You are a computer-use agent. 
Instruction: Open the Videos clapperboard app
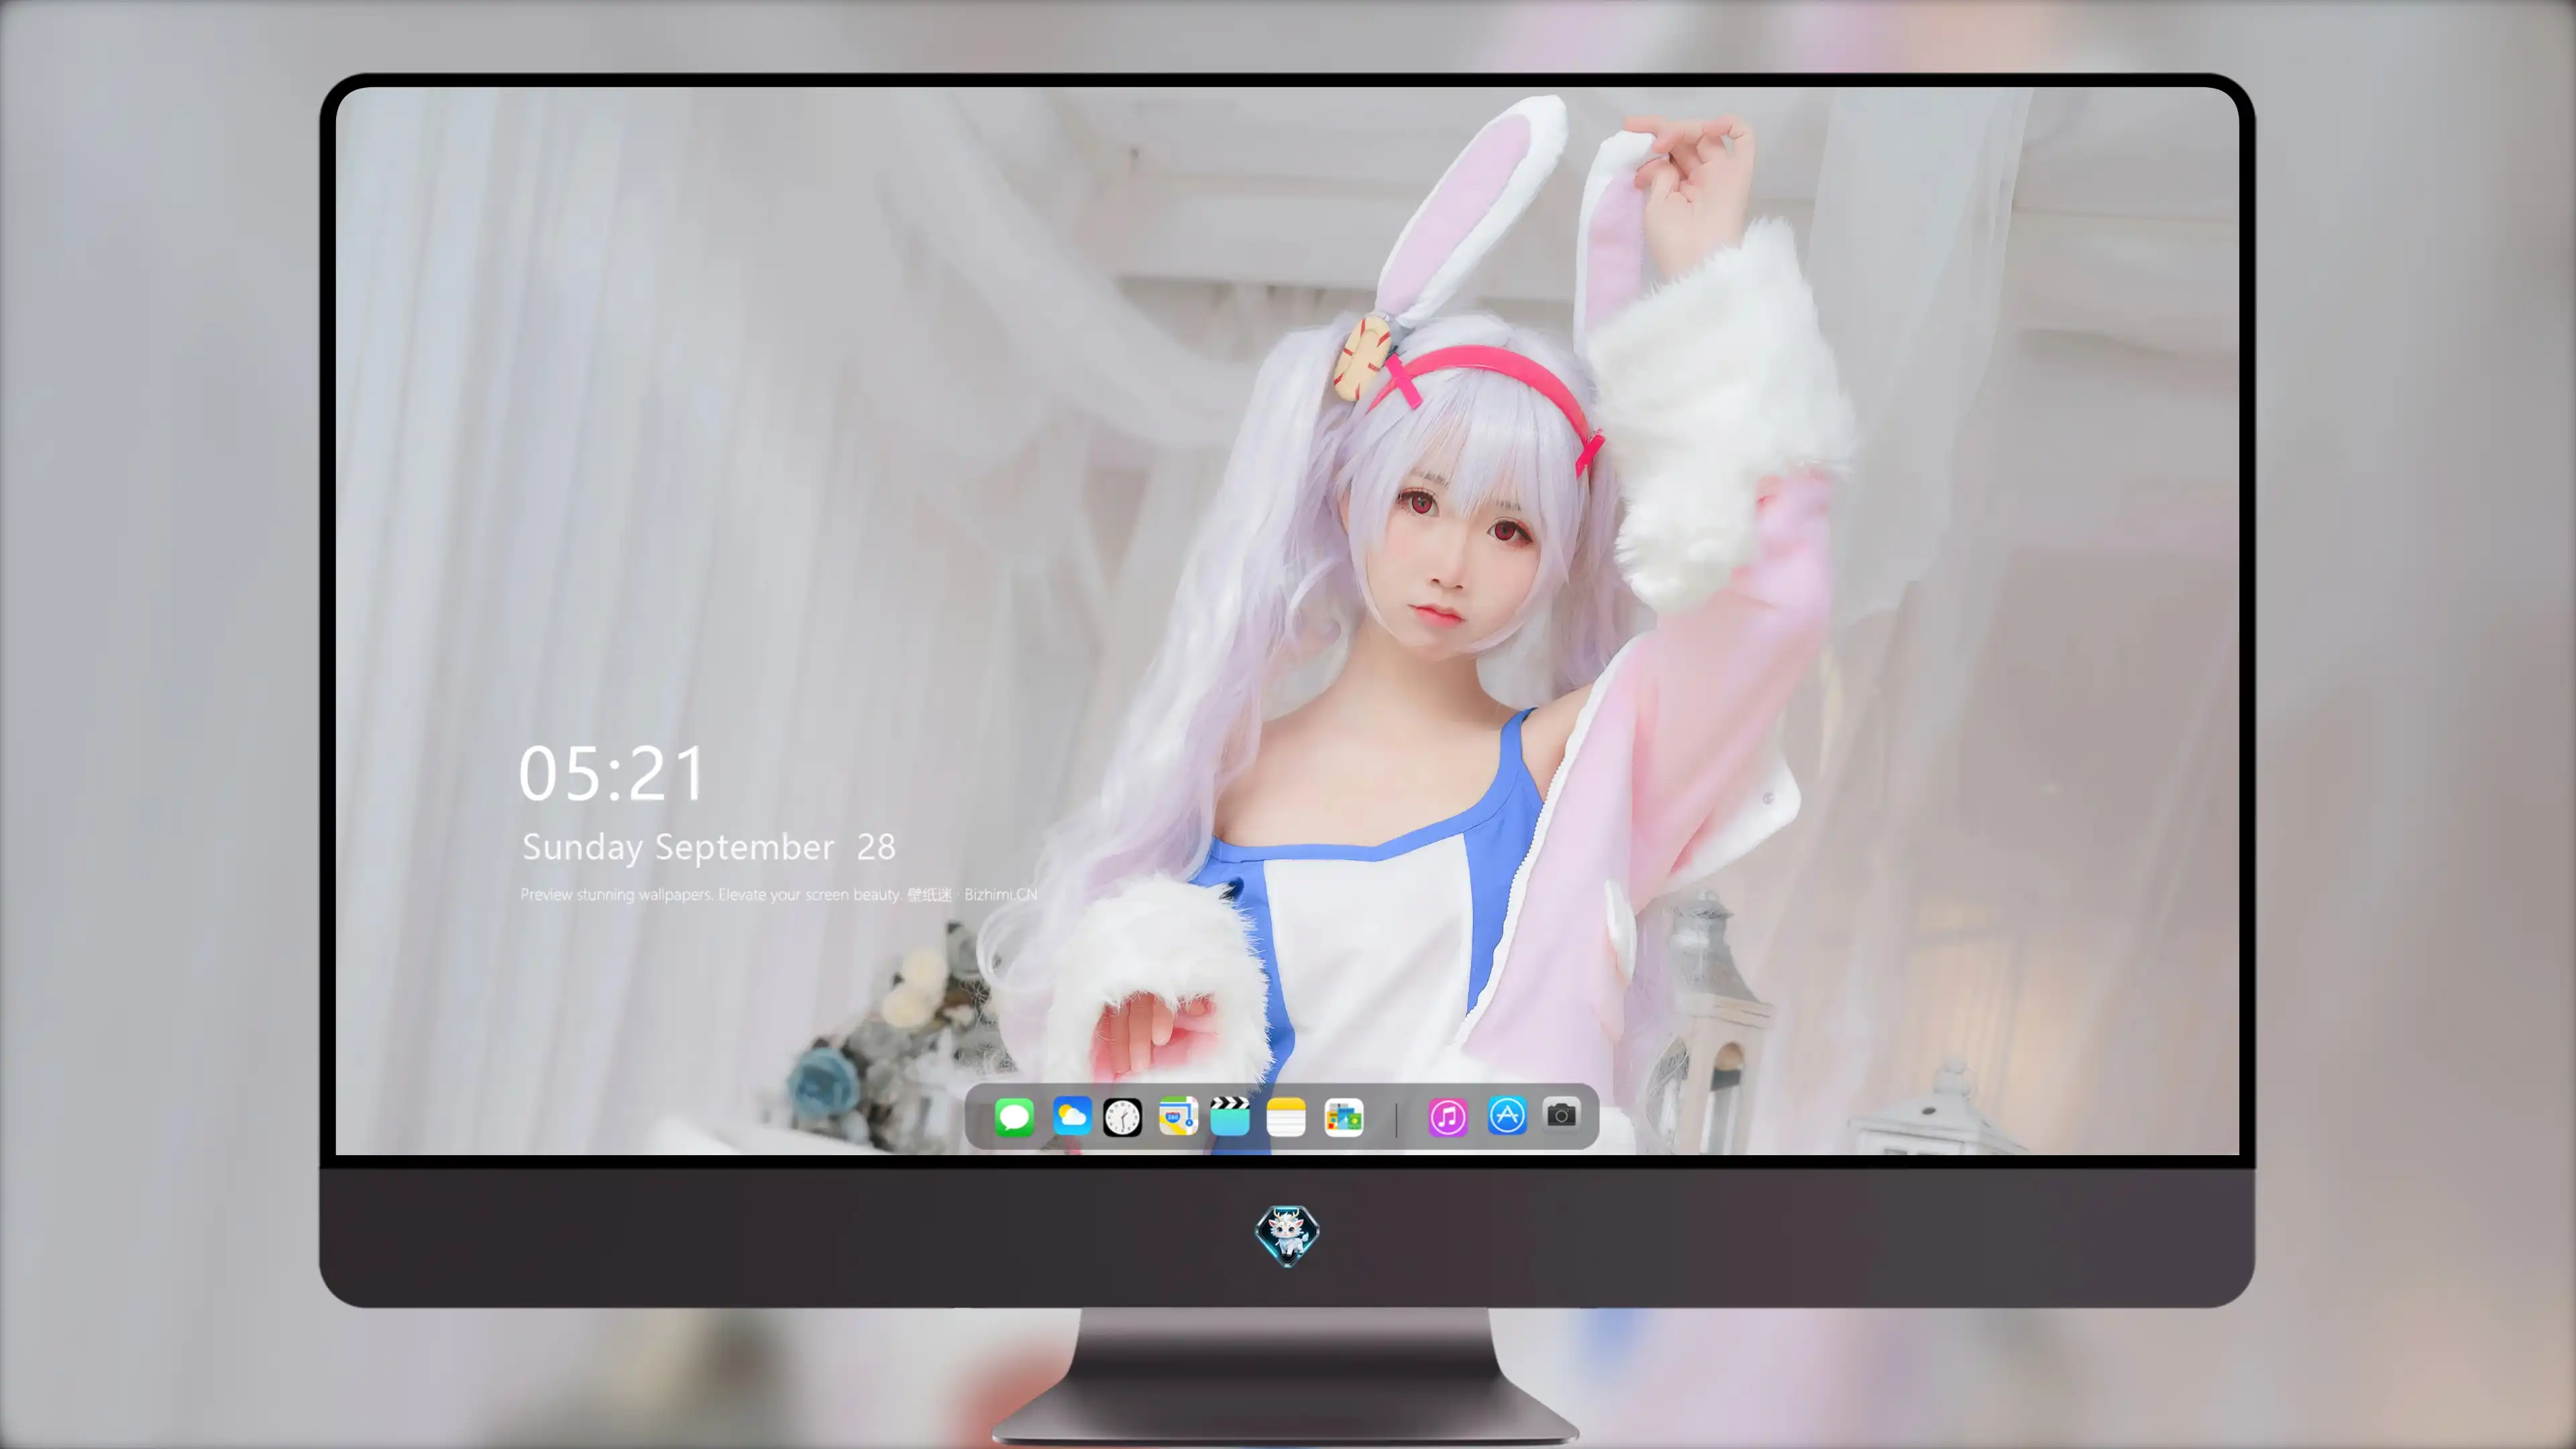[1230, 1116]
